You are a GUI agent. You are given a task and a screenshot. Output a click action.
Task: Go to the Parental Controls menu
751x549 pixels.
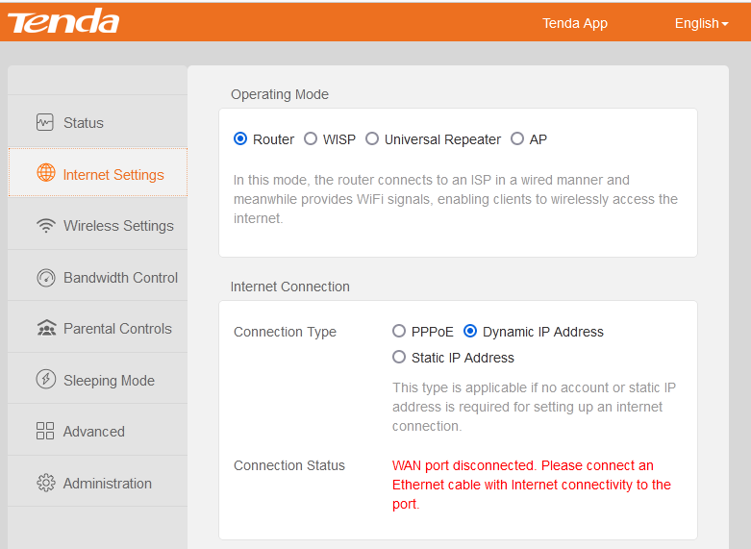point(117,329)
